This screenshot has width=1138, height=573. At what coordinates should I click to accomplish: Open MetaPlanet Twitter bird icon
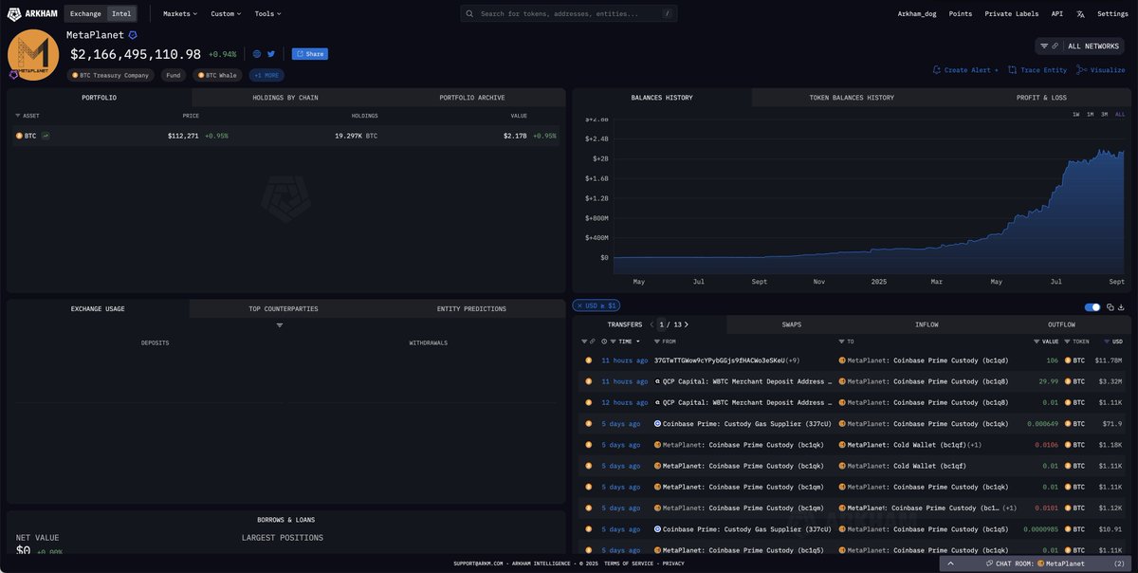271,54
